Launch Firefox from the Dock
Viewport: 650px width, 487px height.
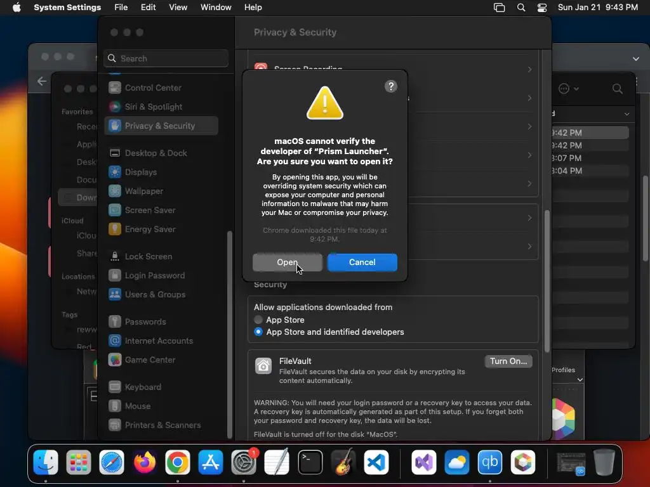[x=145, y=462]
